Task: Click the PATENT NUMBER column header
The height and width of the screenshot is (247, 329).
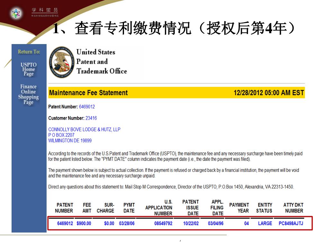Action: coord(64,208)
